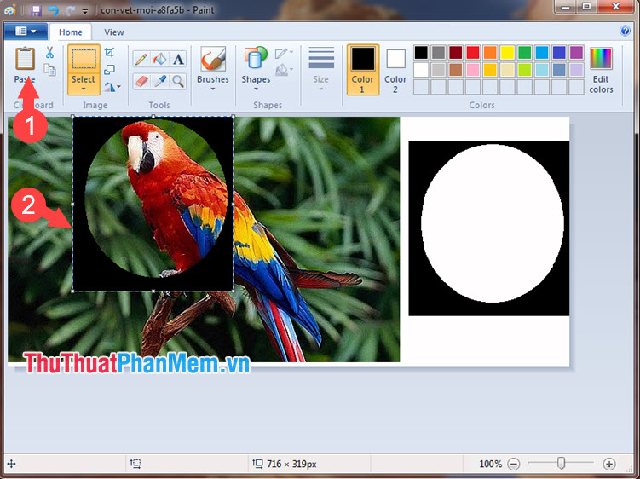
Task: Click the white ellipse on the canvas
Action: point(493,223)
